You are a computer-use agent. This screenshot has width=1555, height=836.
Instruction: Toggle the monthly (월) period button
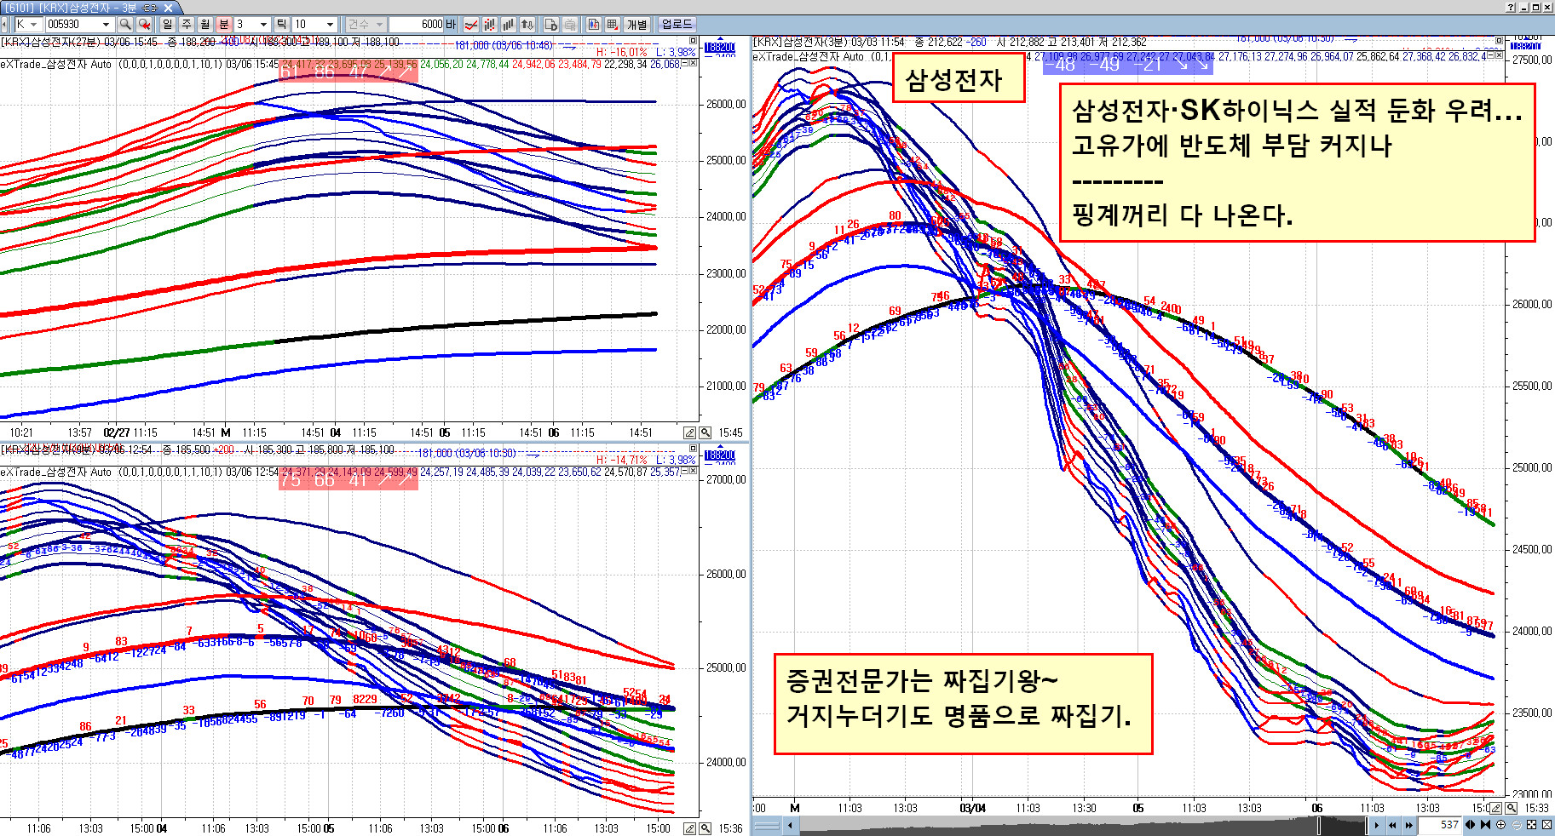(x=204, y=25)
